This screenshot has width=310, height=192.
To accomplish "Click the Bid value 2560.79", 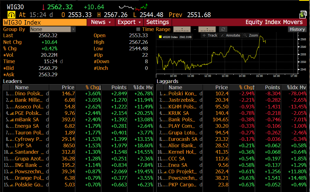I will (48, 68).
